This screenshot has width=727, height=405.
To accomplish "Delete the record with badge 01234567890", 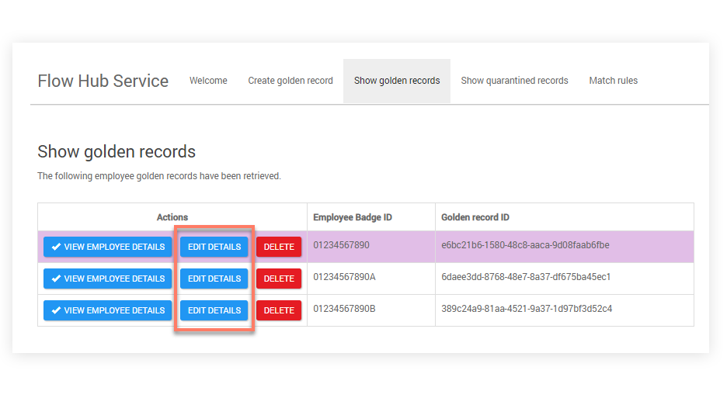I will click(x=279, y=247).
